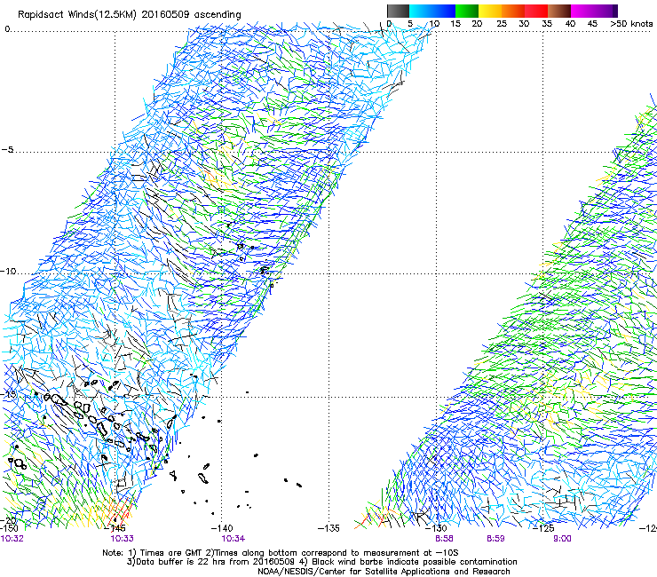Click the purple time stamp '8:59'

point(495,539)
